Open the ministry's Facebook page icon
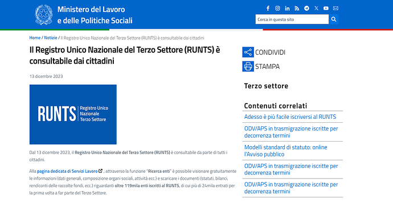This screenshot has height=207, width=393. pos(268,9)
